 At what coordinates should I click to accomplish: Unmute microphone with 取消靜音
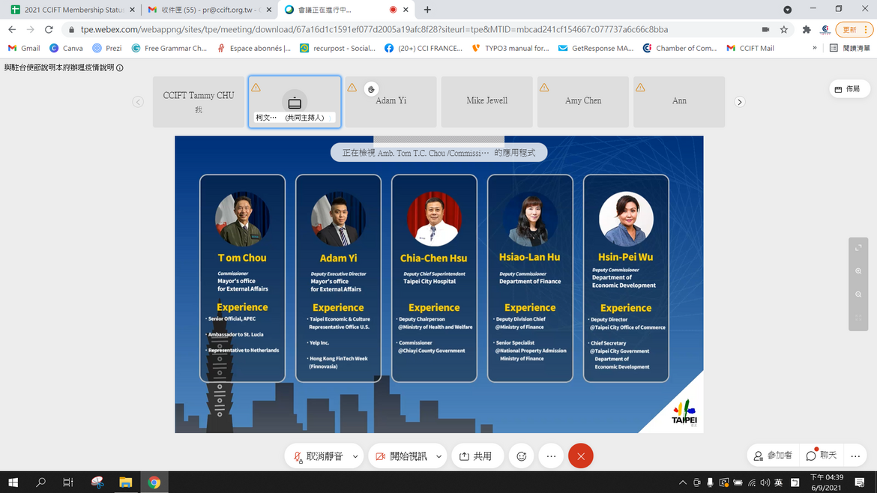[x=318, y=456]
